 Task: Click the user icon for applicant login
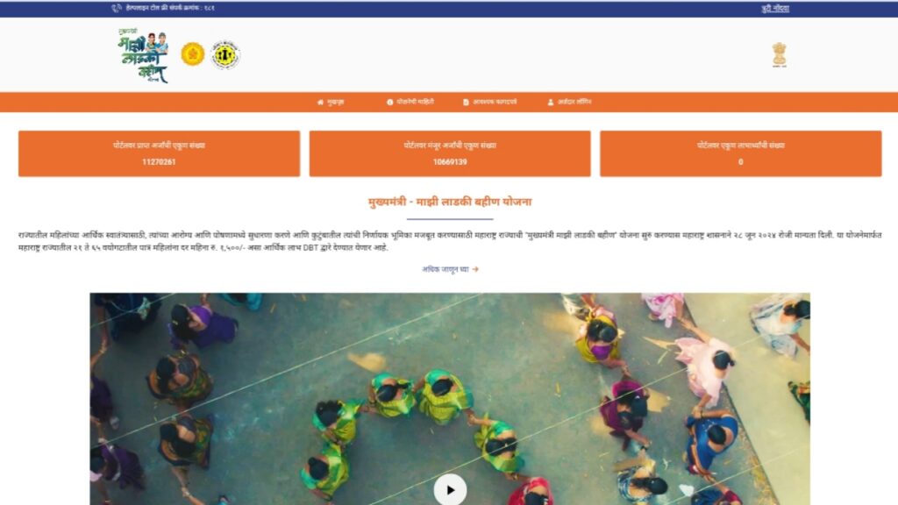(551, 102)
